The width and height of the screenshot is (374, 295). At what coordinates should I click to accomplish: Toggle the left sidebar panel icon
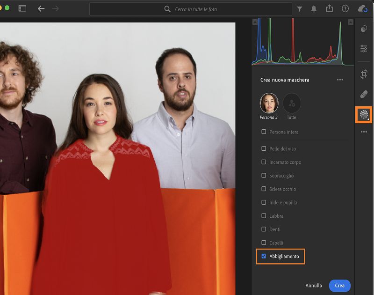click(x=22, y=8)
